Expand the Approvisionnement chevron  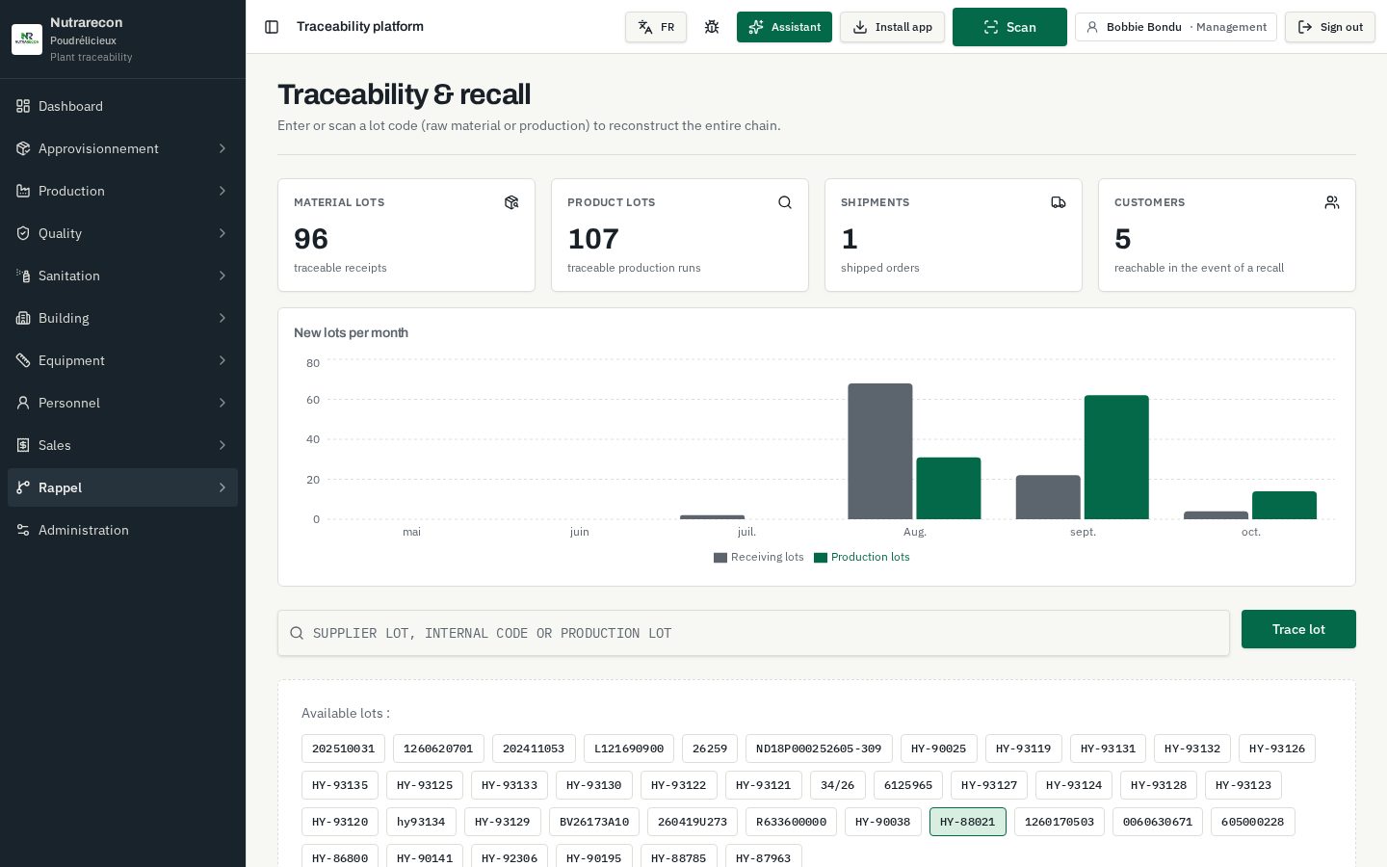pyautogui.click(x=222, y=148)
